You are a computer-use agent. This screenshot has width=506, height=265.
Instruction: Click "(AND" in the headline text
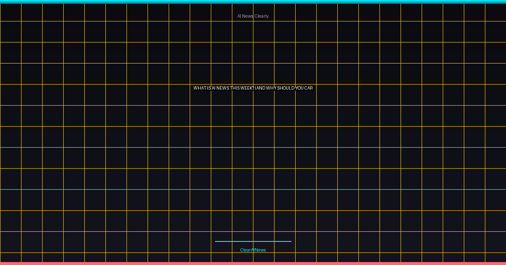coord(260,88)
